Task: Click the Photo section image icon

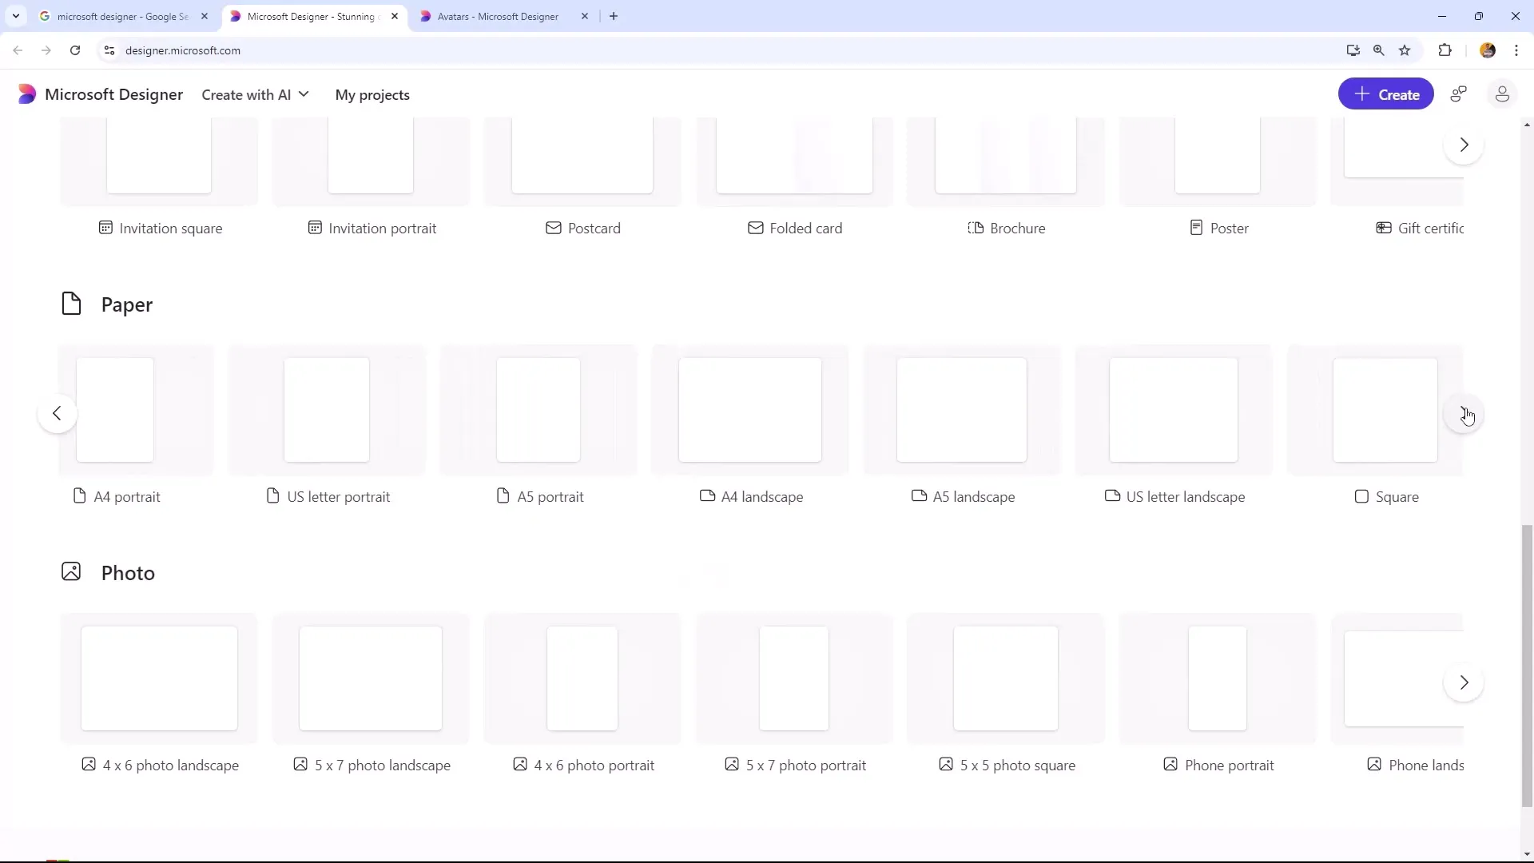Action: click(71, 571)
